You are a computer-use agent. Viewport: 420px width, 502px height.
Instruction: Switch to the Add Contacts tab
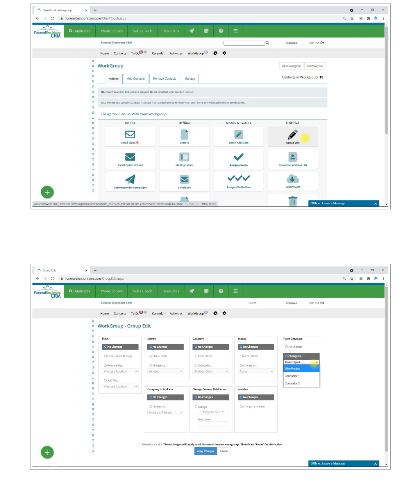(x=136, y=79)
